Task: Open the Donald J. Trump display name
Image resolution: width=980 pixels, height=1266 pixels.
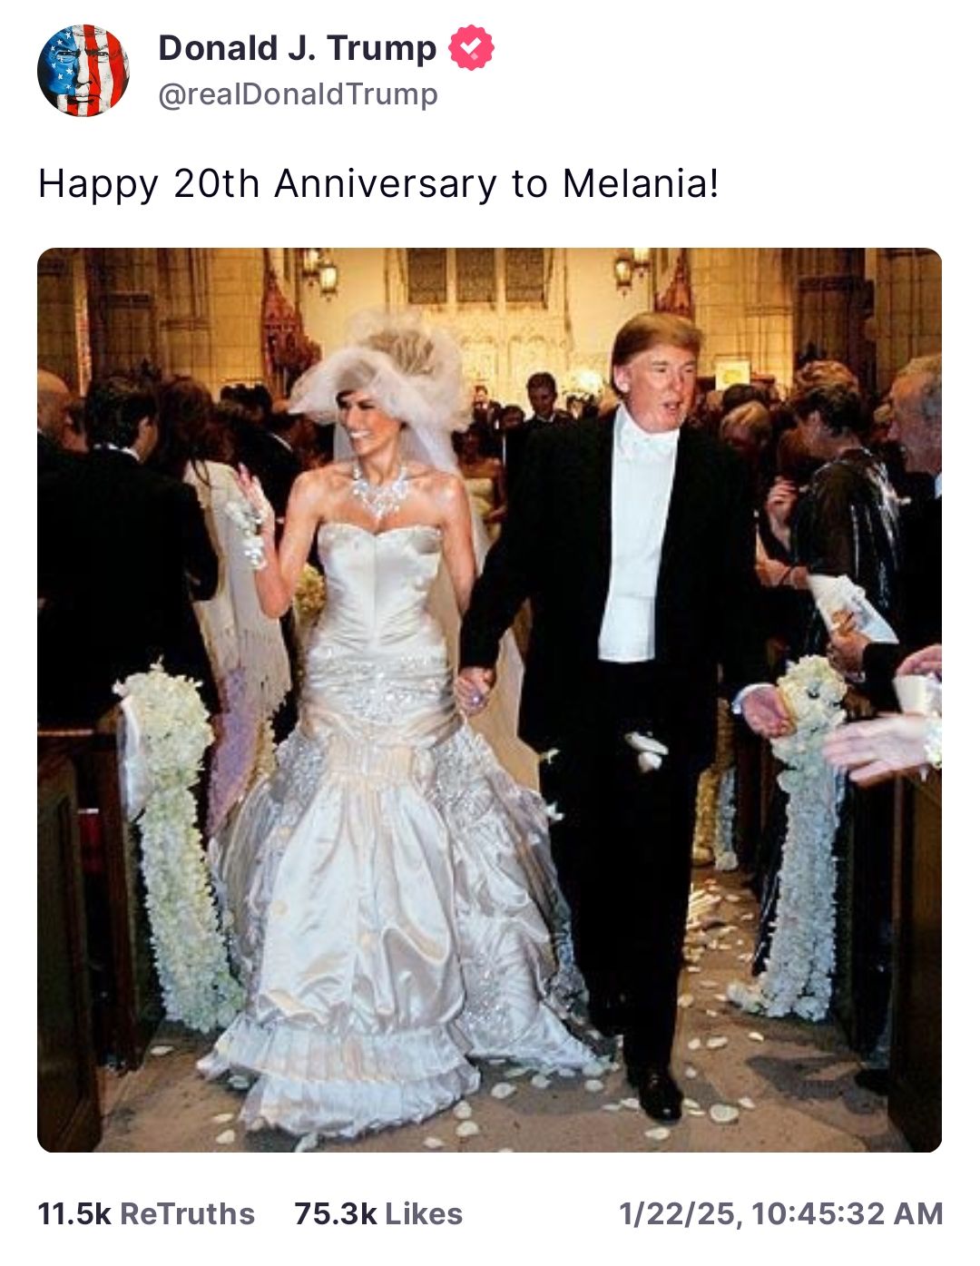Action: point(298,48)
